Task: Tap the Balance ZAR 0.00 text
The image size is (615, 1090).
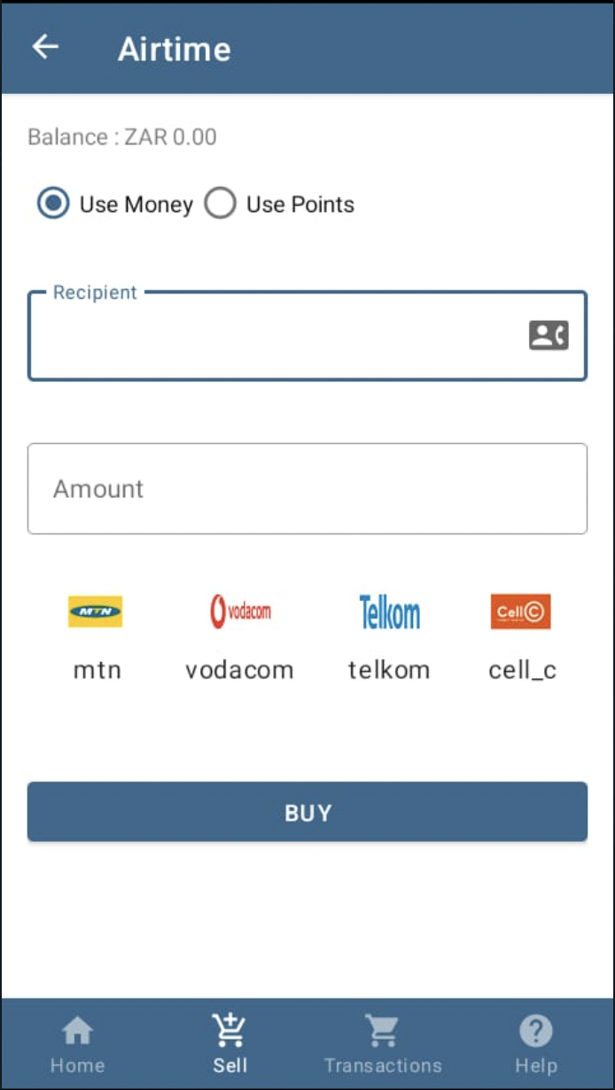Action: pyautogui.click(x=122, y=137)
